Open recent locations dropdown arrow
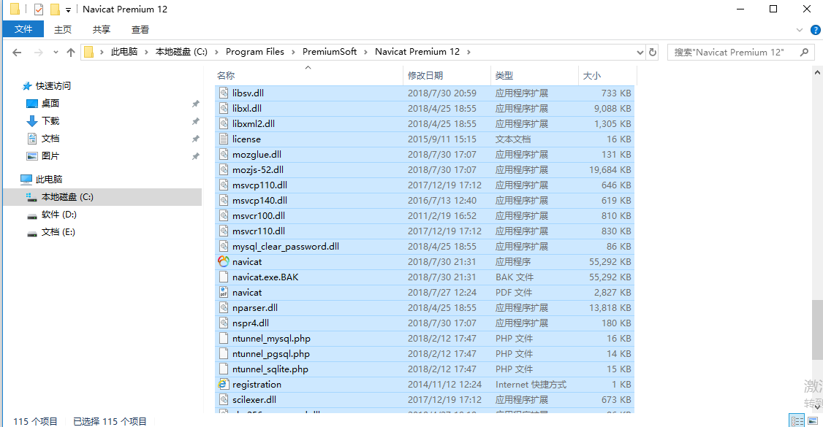 pyautogui.click(x=56, y=52)
